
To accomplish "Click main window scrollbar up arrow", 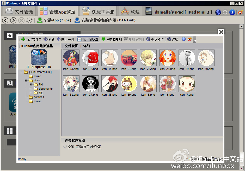I will (x=241, y=26).
